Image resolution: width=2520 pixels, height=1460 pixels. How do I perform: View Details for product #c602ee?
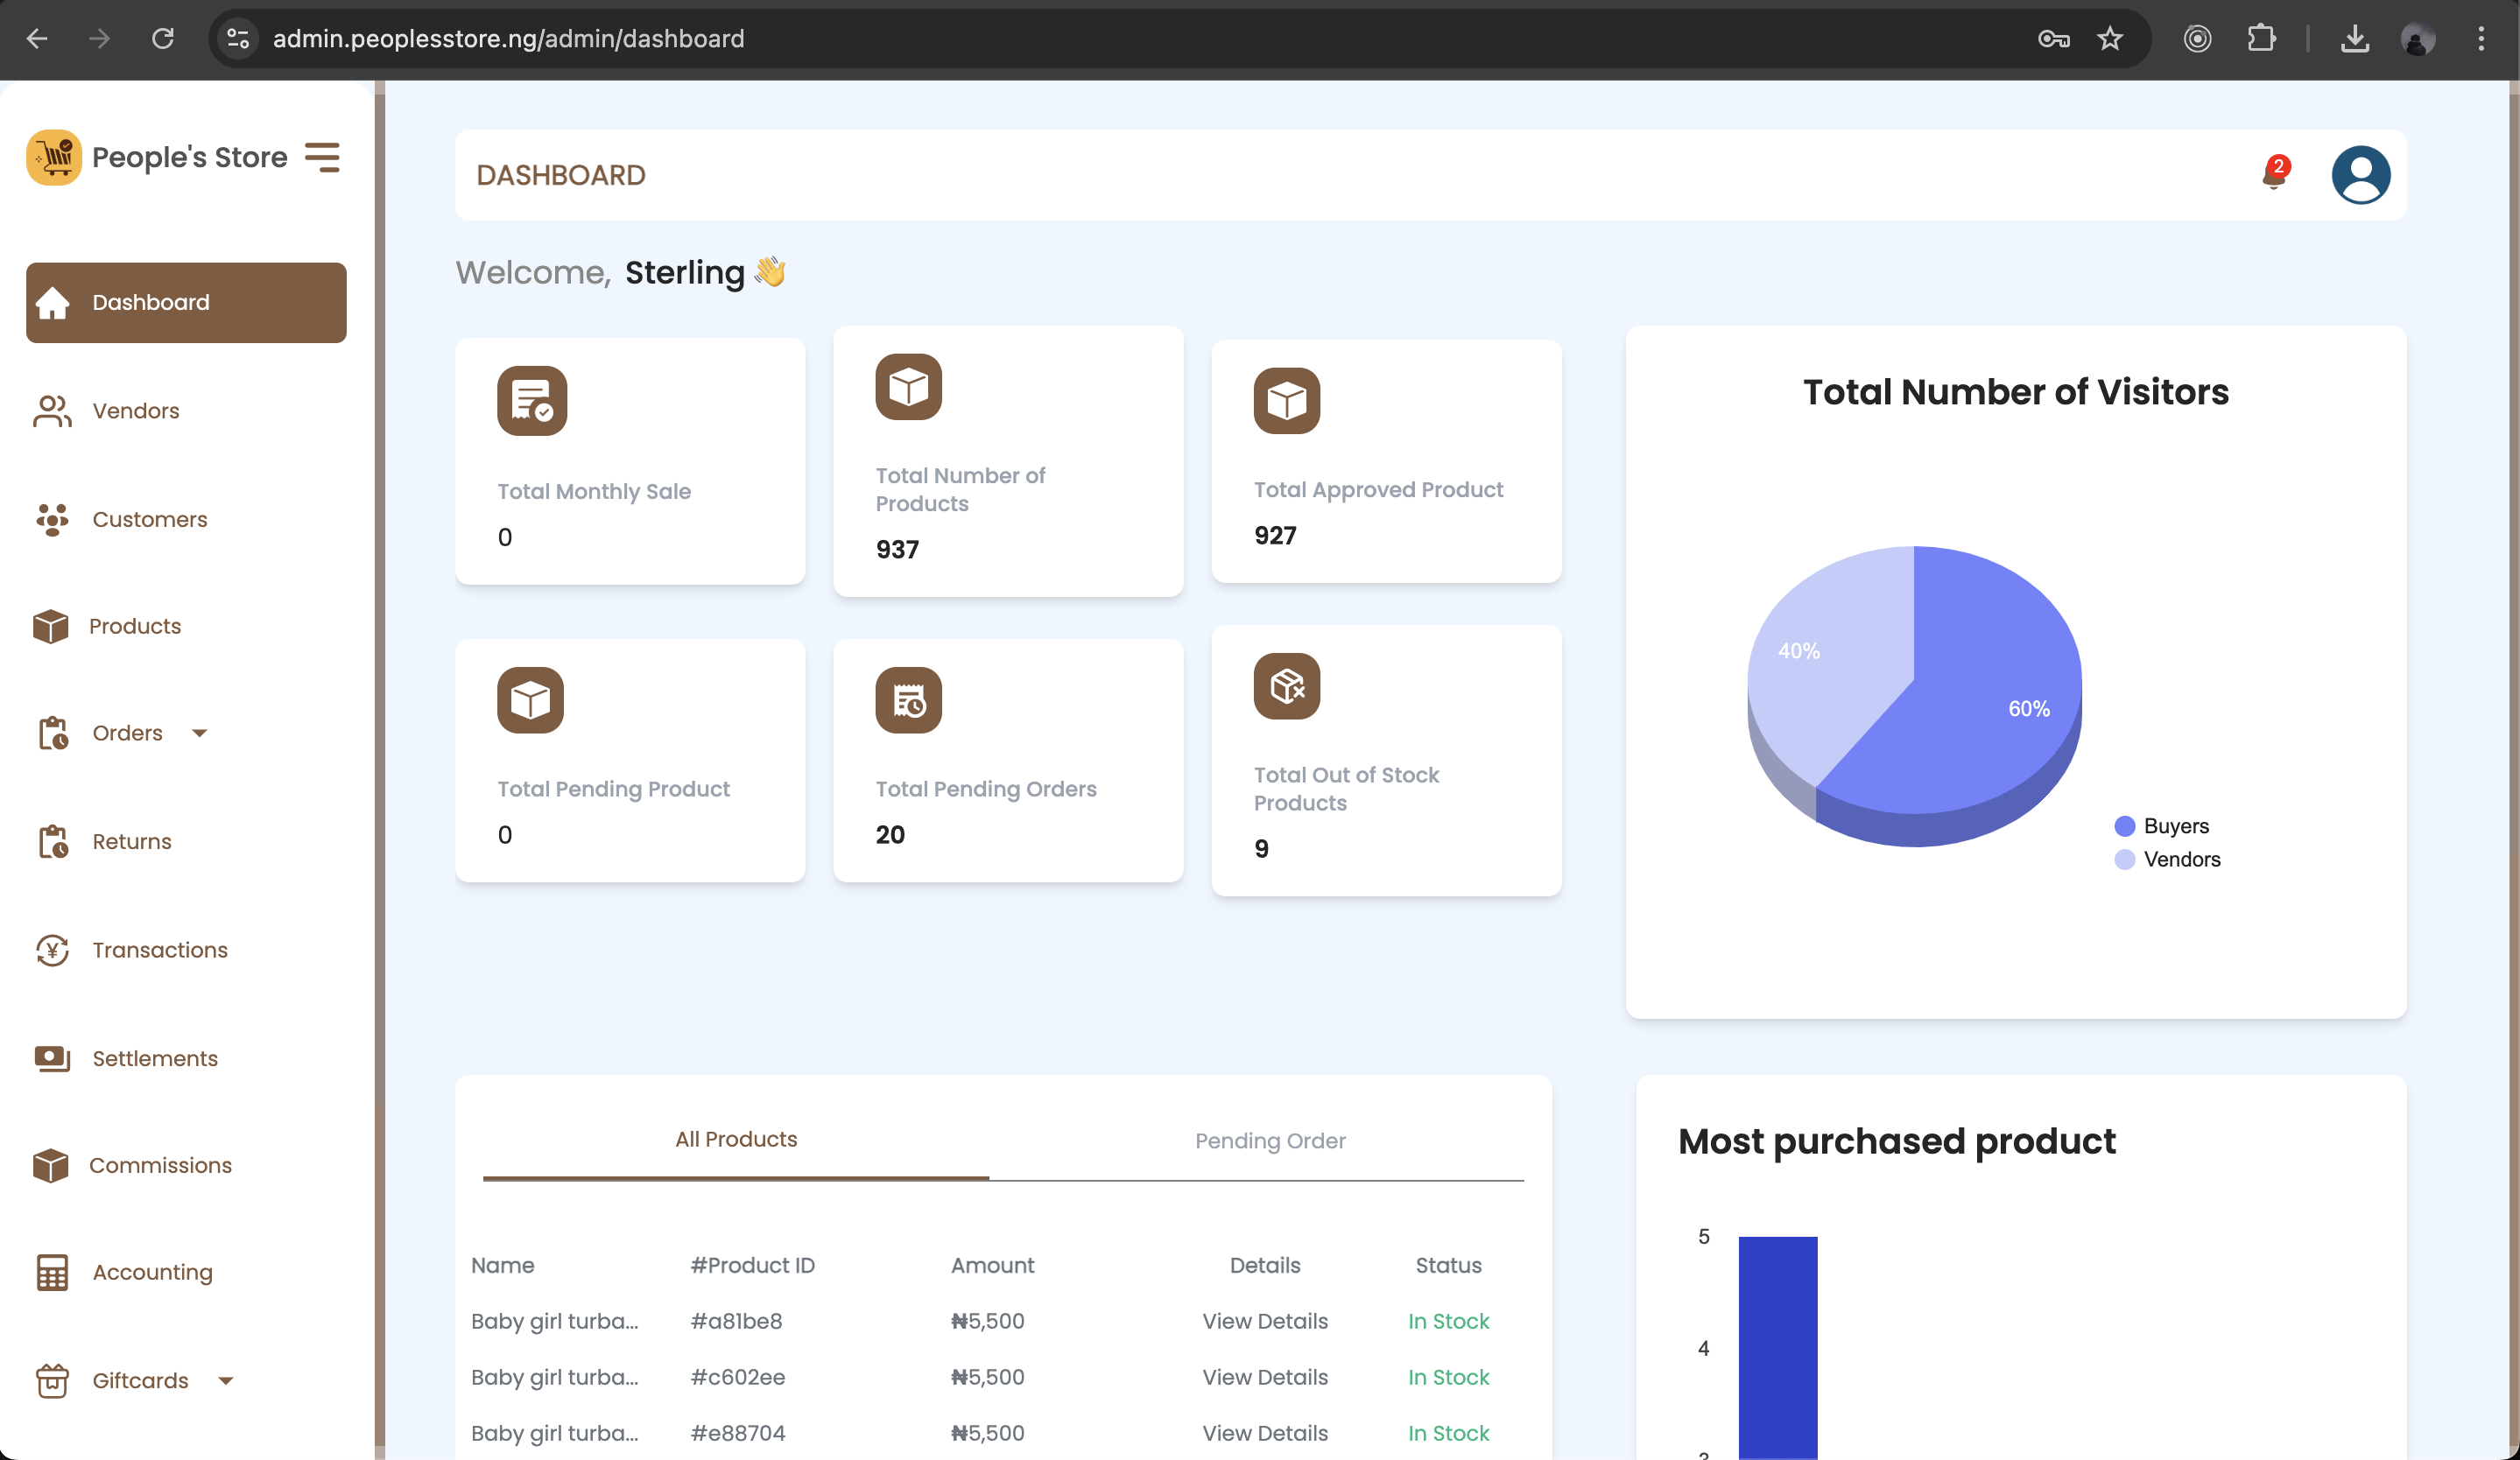[x=1264, y=1377]
